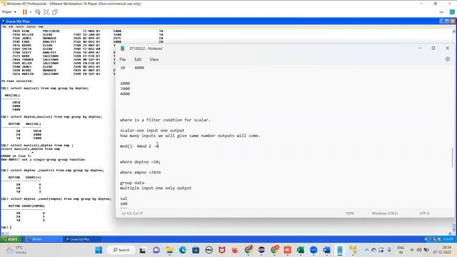
Task: Open Word from the taskbar
Action: [x=327, y=250]
